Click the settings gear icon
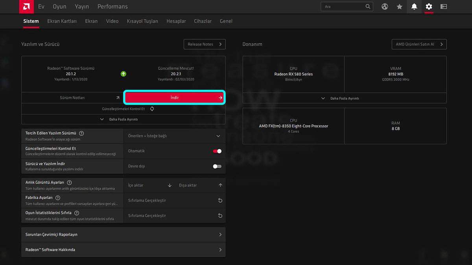Viewport: 472px width, 265px height. point(428,7)
